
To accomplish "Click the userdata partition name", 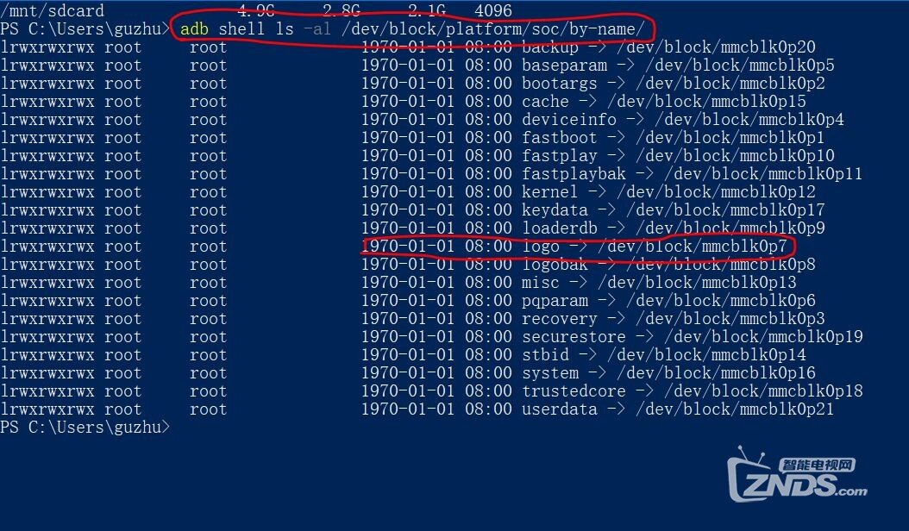I will pyautogui.click(x=560, y=409).
